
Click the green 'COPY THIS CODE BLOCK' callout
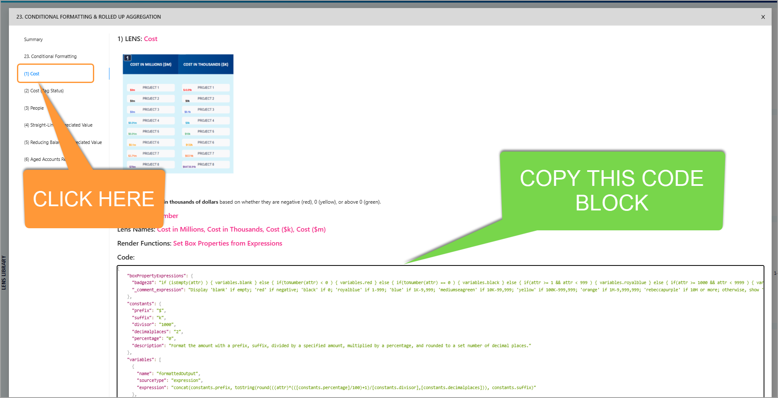pos(612,191)
